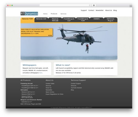Open Services under About Us footer

[48, 86]
